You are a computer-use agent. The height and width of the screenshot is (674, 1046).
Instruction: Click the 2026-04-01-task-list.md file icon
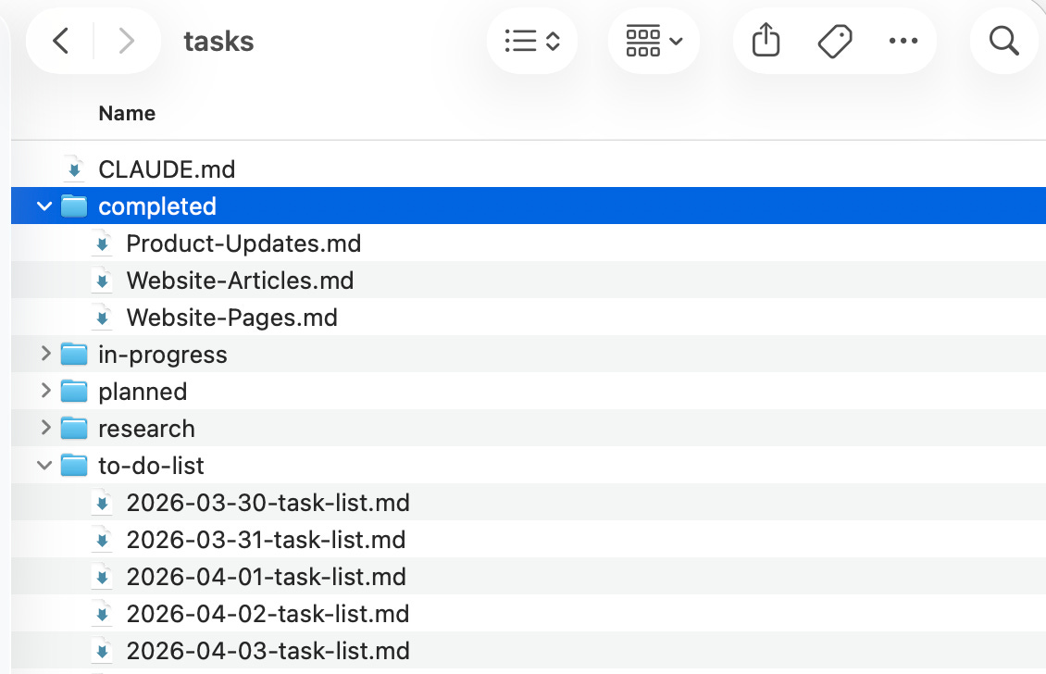click(x=102, y=577)
